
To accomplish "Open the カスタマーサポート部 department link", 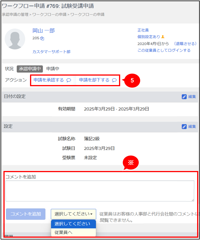I will tap(52, 52).
